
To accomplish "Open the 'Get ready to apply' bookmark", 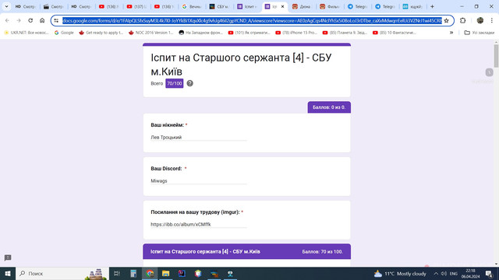I will pyautogui.click(x=101, y=33).
